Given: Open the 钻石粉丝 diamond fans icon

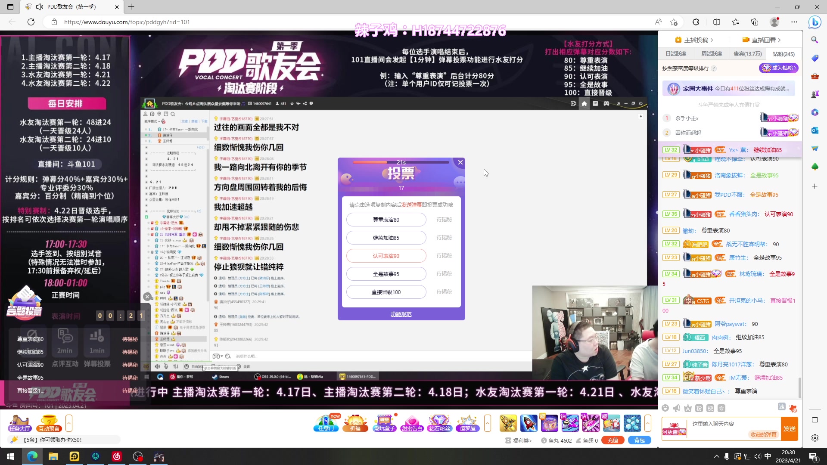Looking at the screenshot, I should coord(440,423).
